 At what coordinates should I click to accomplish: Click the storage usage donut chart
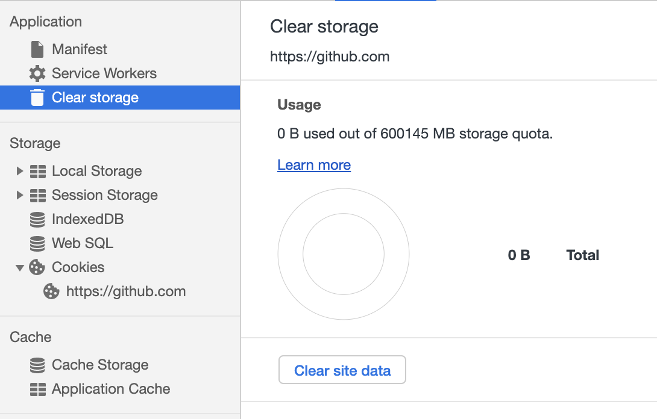[343, 254]
